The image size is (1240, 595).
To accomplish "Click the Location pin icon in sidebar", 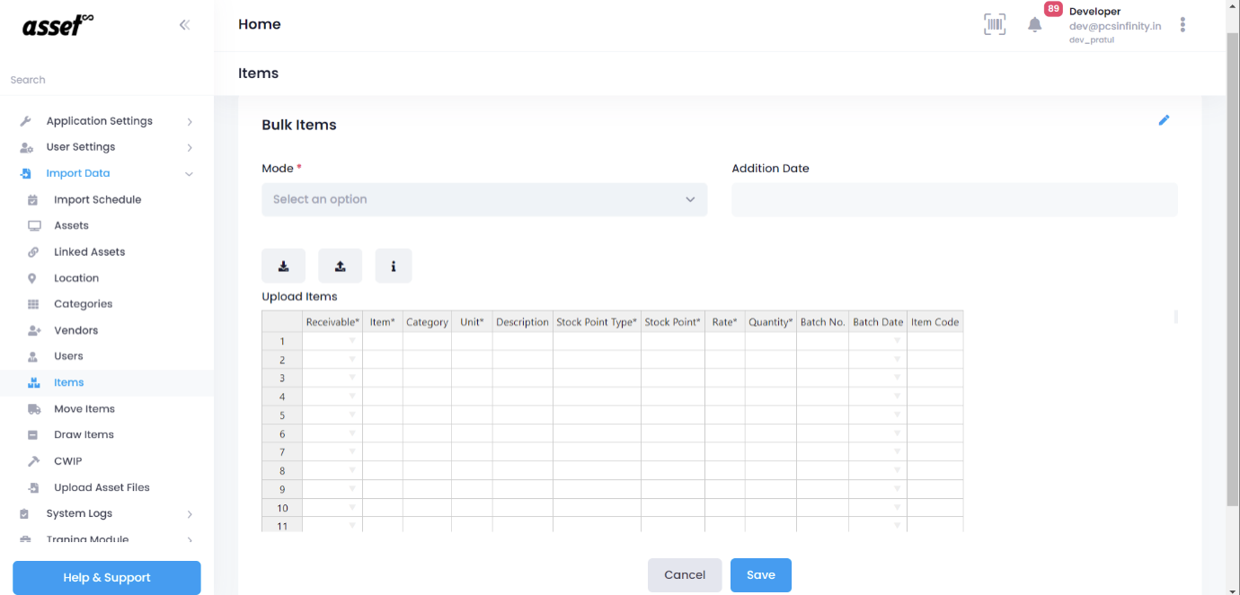I will (x=33, y=277).
